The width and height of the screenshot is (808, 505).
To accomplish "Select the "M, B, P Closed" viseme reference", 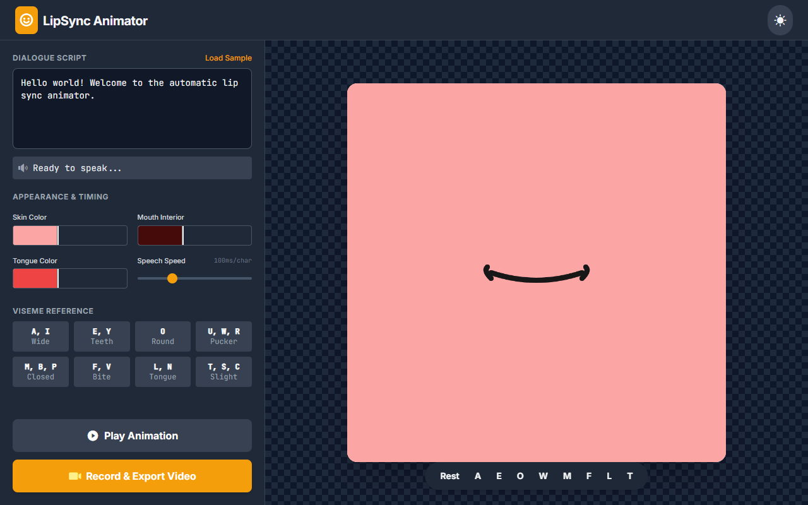I will click(x=40, y=371).
